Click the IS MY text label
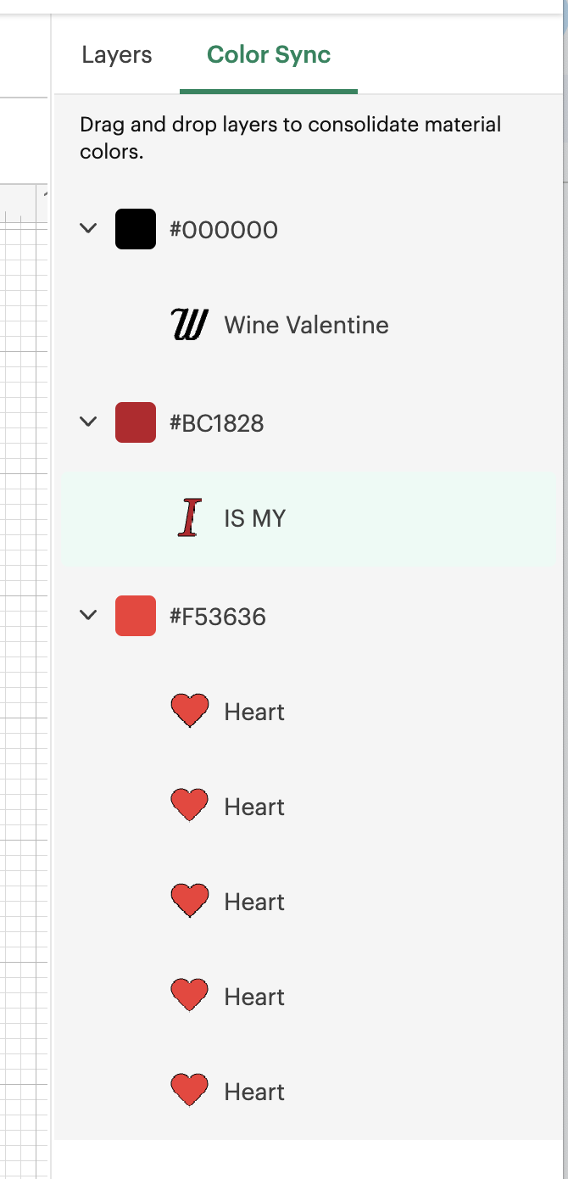568x1179 pixels. tap(254, 518)
